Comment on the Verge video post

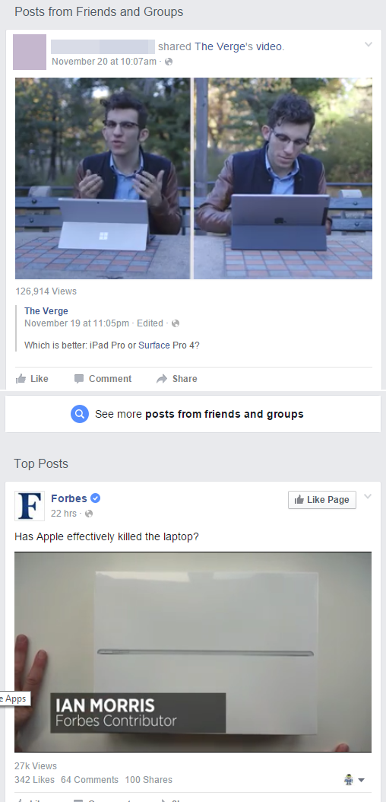[103, 378]
